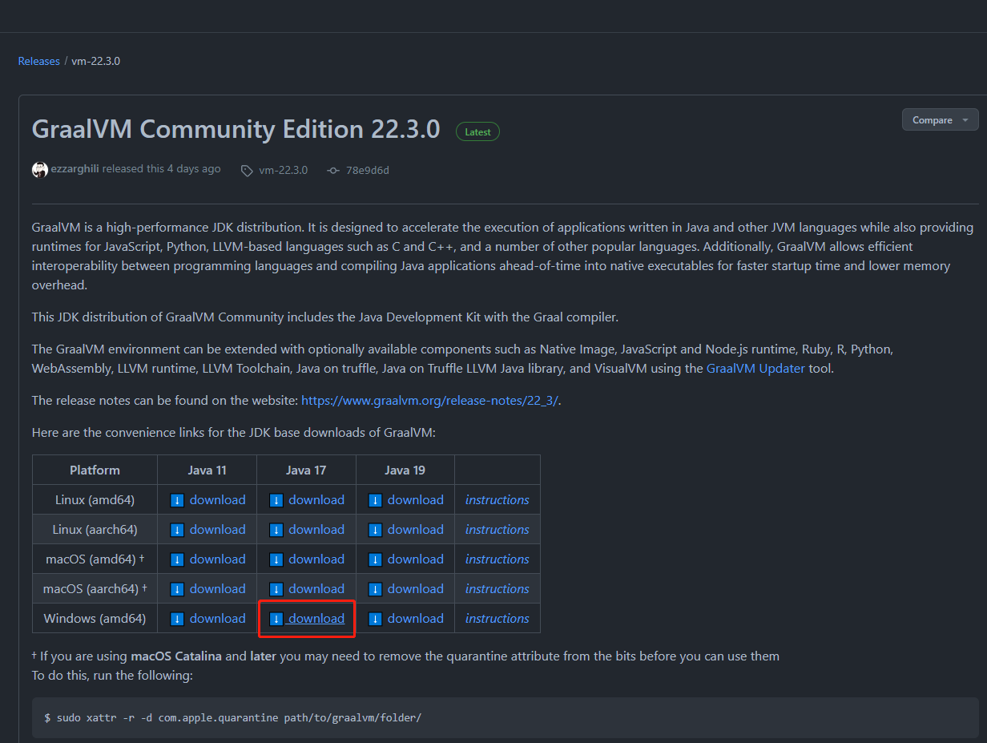
Task: Open the vm-22.3.0 tag link
Action: point(283,170)
